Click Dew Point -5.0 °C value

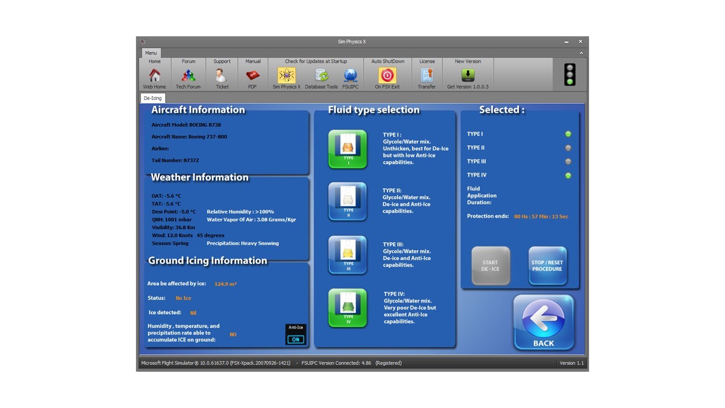point(174,211)
